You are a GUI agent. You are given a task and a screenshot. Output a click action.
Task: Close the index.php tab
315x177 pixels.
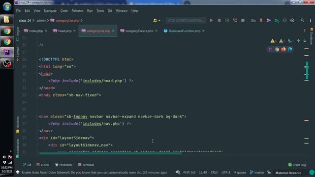(46, 30)
